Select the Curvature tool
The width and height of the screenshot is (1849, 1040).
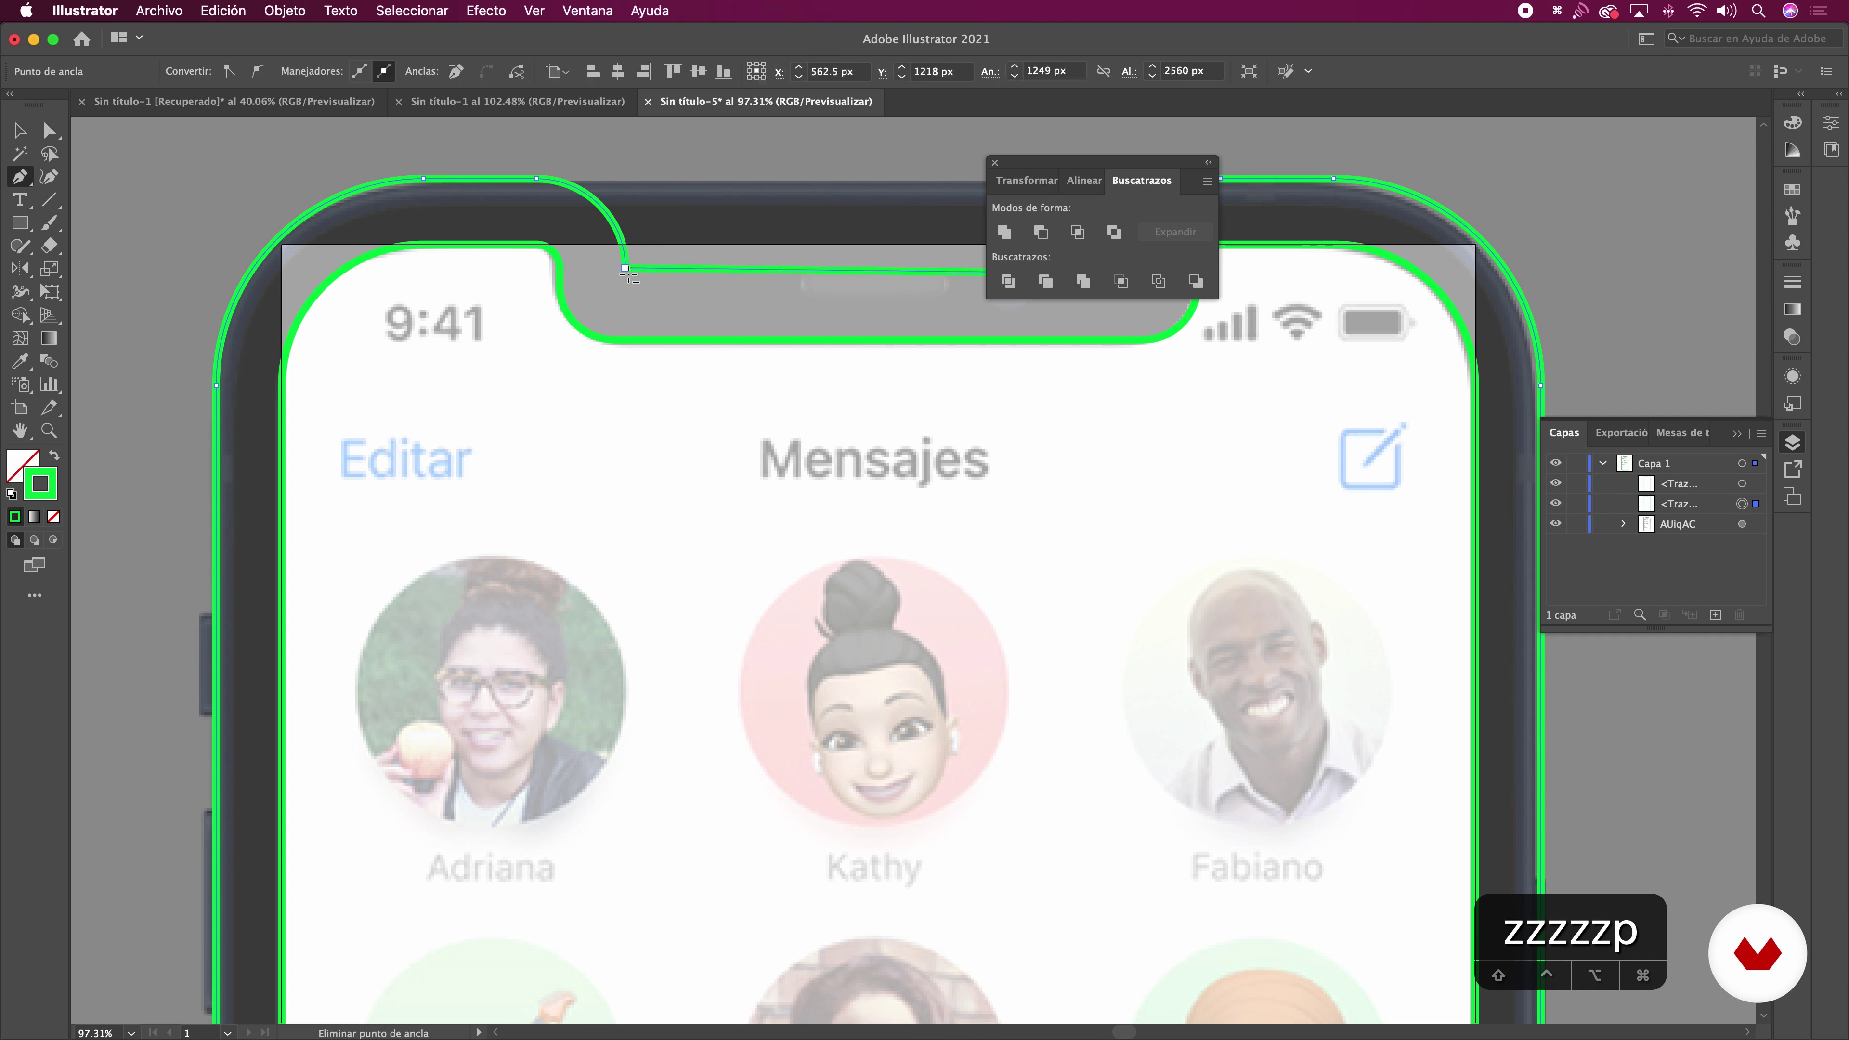(x=49, y=177)
